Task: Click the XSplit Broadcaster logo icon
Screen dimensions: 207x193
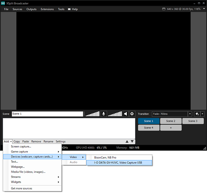Action: click(x=3, y=3)
